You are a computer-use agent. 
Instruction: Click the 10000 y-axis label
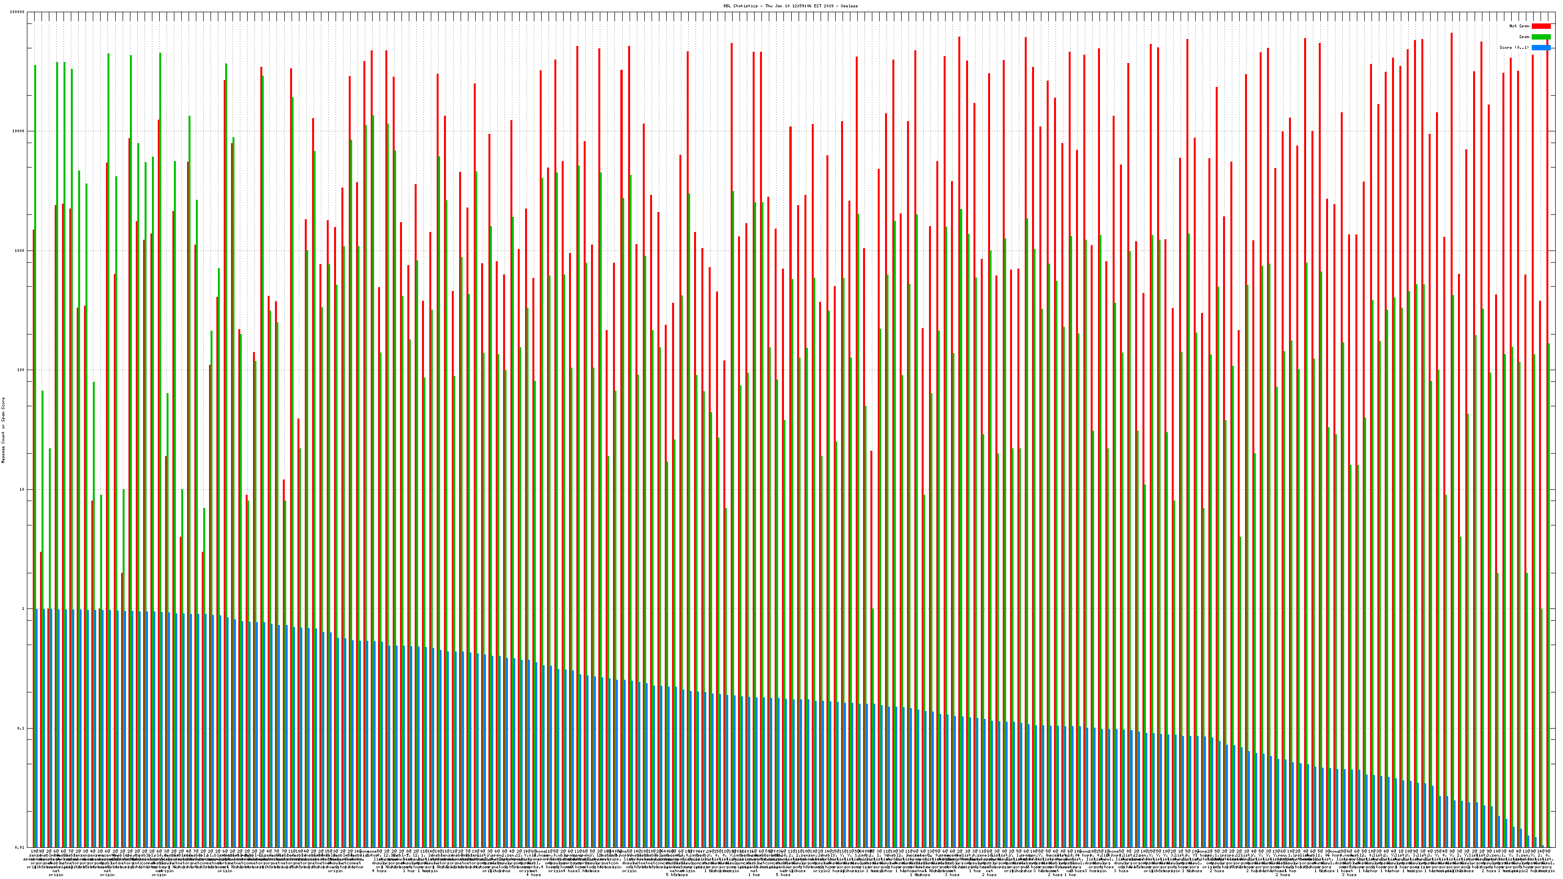click(x=19, y=131)
